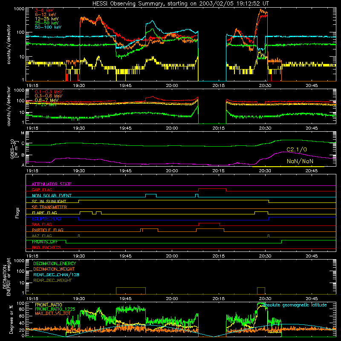Click the FLARE_FLAG pulse near 20:28
The height and width of the screenshot is (341, 341).
tap(261, 211)
